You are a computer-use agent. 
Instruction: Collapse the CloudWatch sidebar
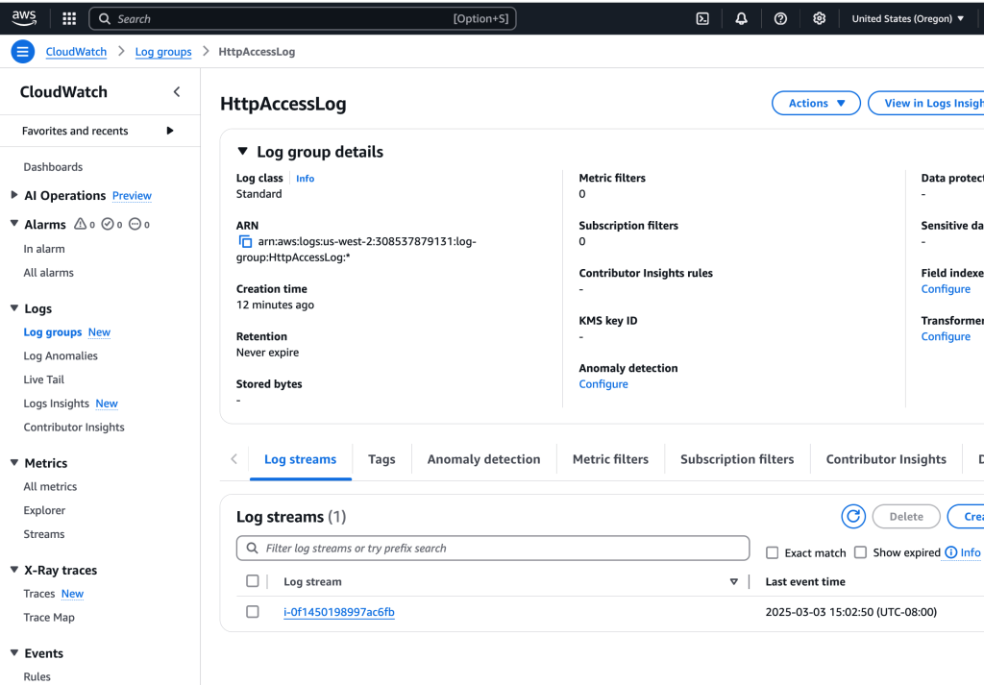177,92
